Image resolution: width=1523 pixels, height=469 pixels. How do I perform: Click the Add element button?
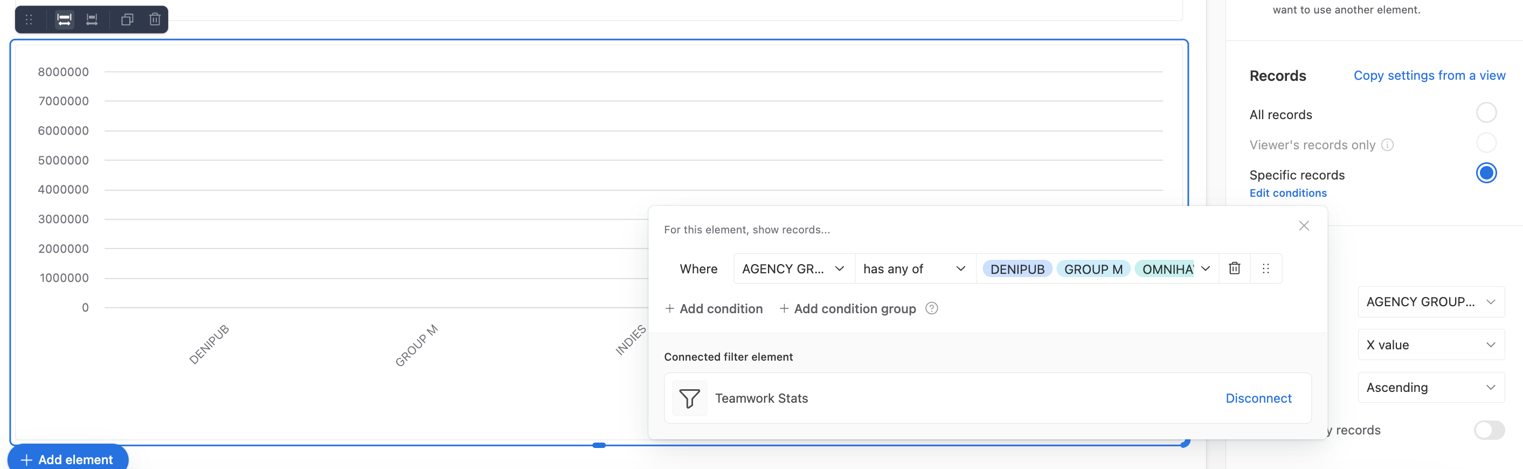point(67,458)
